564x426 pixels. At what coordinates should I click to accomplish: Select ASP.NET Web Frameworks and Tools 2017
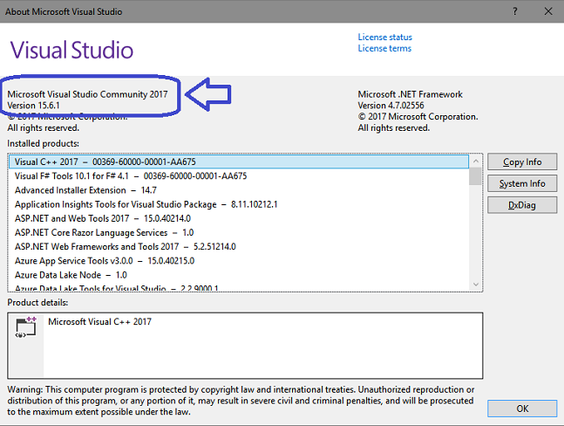click(239, 247)
